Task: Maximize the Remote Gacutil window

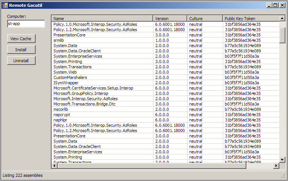Action: (275, 5)
